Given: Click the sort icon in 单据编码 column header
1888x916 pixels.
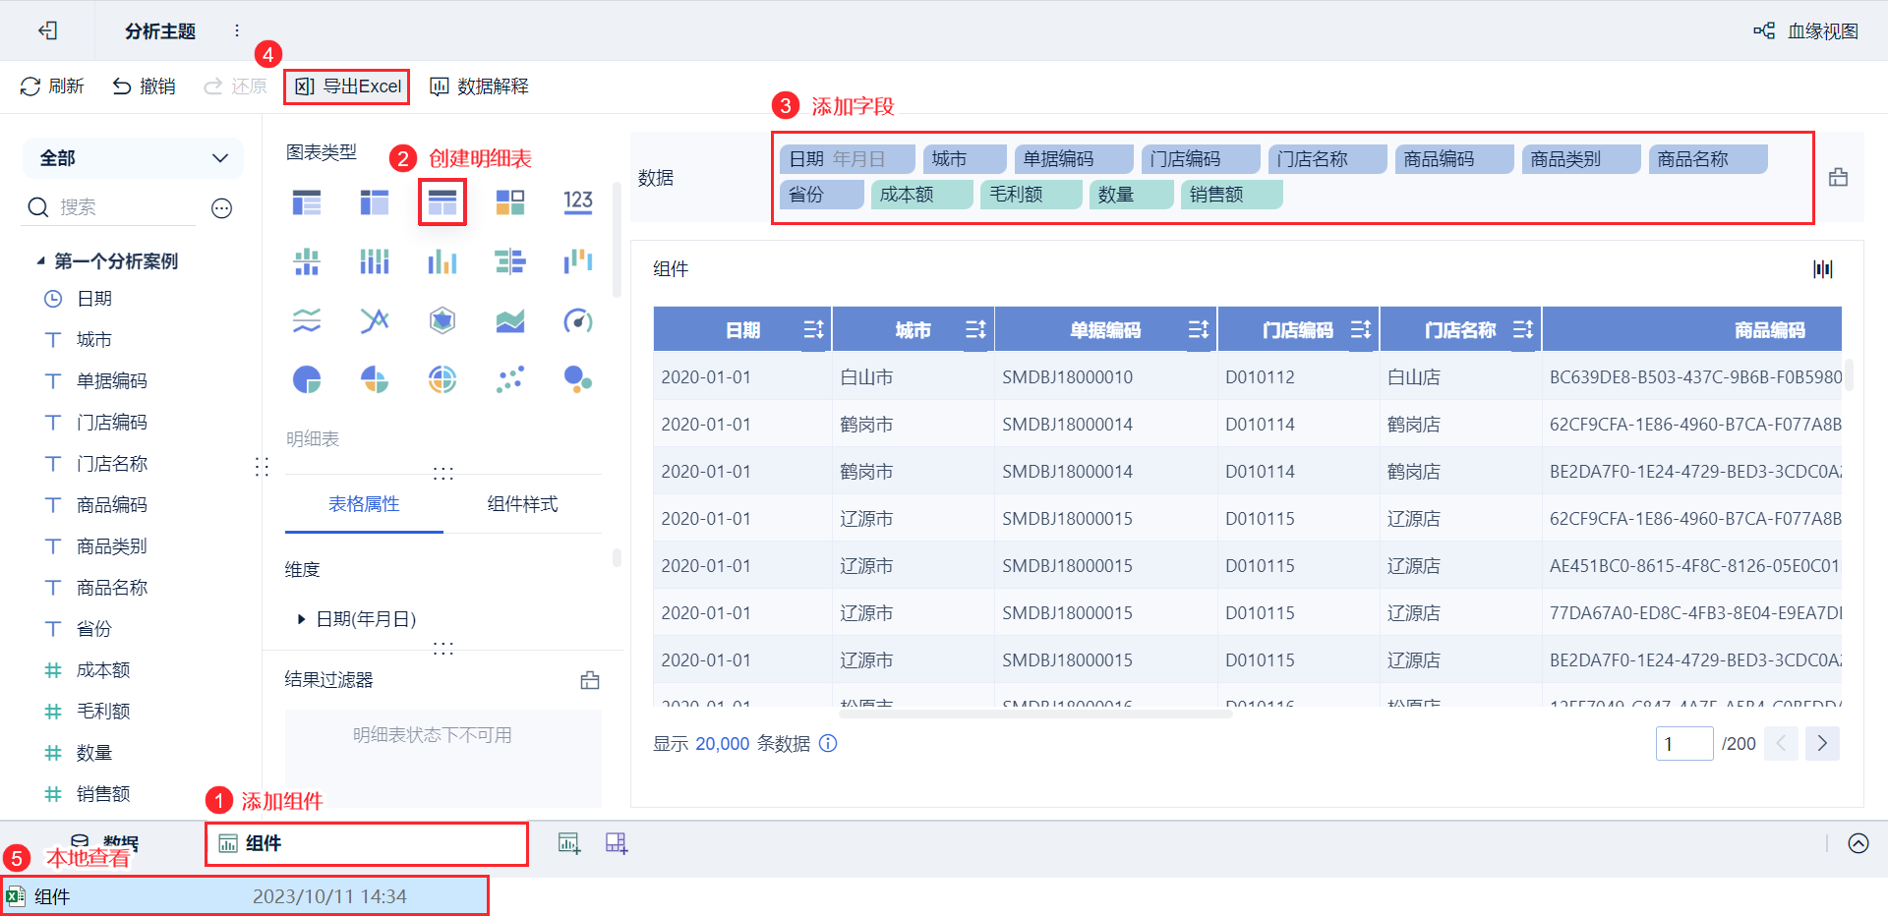Looking at the screenshot, I should 1199,330.
